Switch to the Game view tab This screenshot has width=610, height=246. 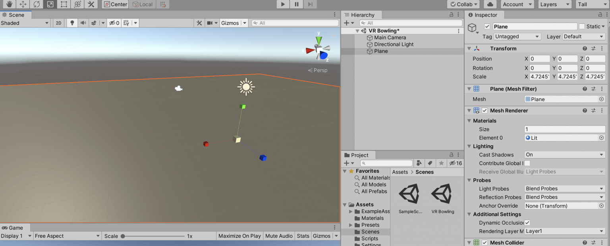point(15,228)
